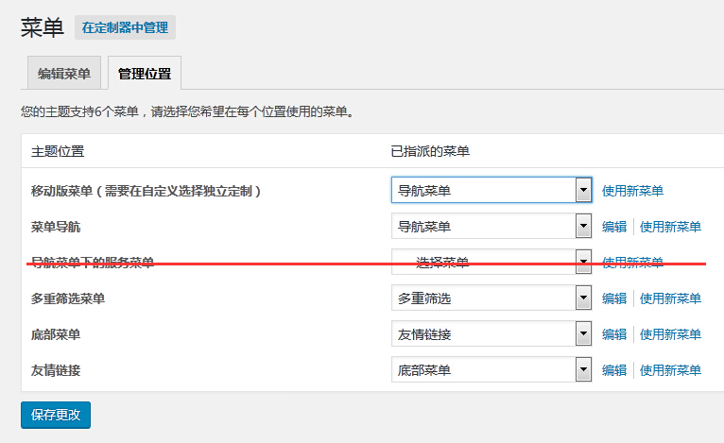Click 编辑 link in 友情链接 row

tap(614, 370)
